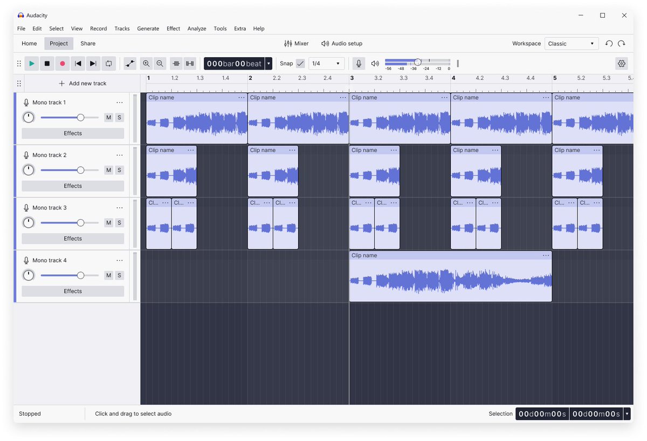This screenshot has height=441, width=647.
Task: Open the Mixer panel
Action: coord(297,44)
